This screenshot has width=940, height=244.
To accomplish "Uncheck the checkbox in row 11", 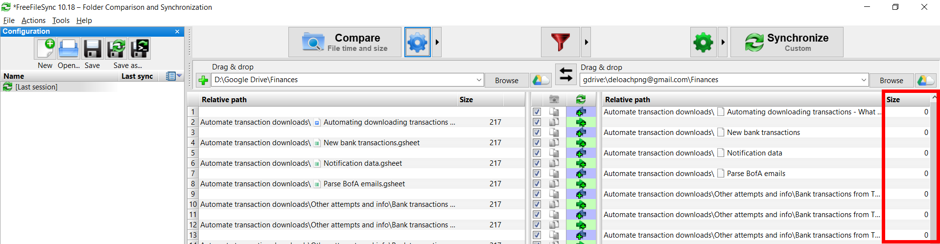I will click(x=537, y=215).
